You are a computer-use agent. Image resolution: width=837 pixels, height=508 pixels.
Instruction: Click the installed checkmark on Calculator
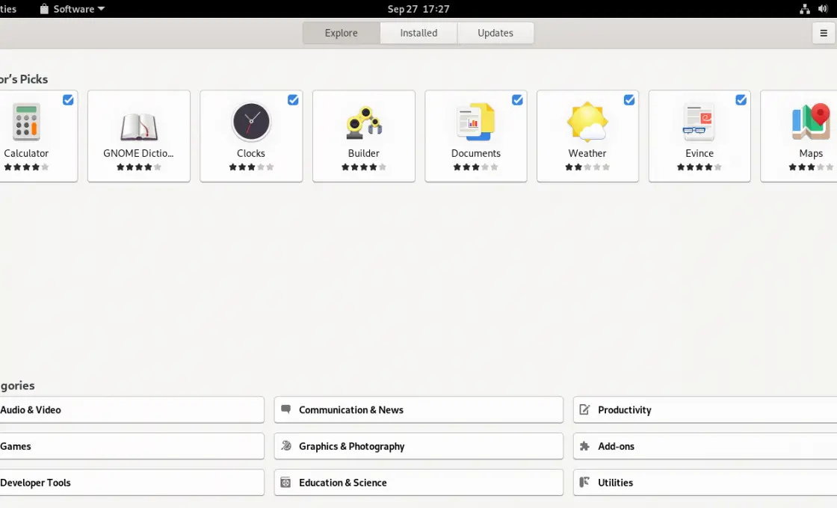[68, 100]
